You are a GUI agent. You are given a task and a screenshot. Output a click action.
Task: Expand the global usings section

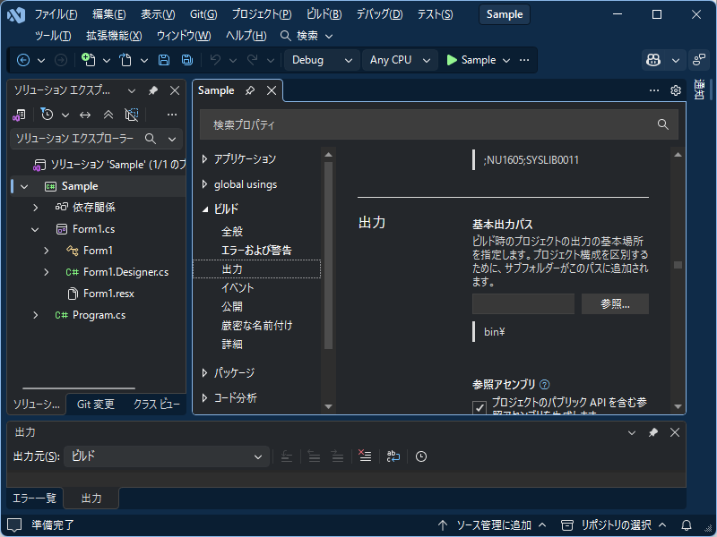pyautogui.click(x=205, y=184)
